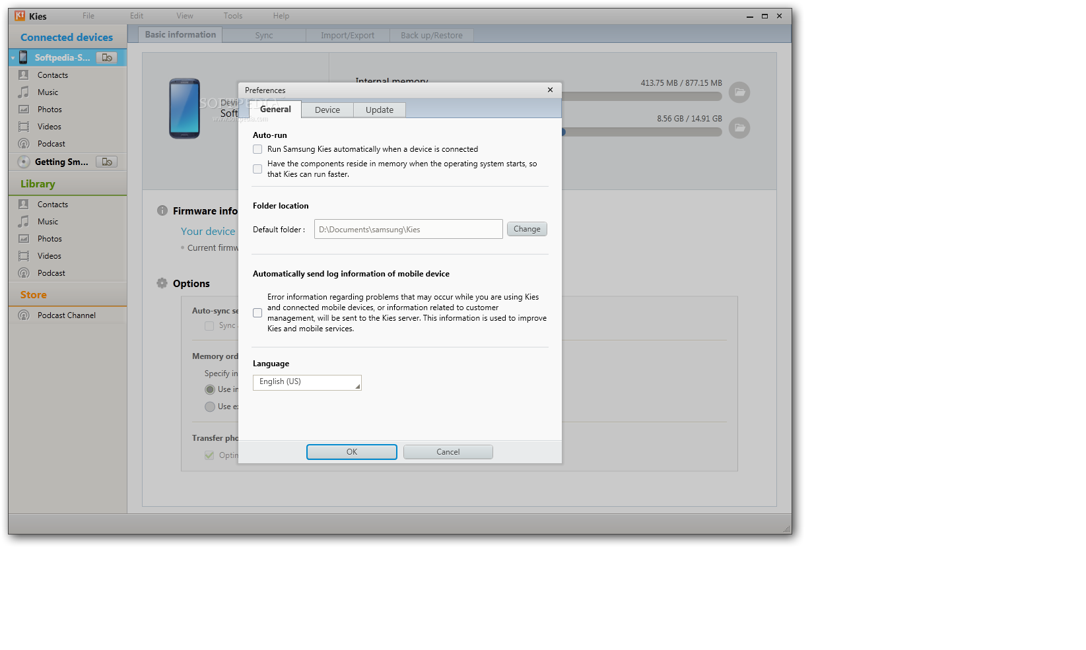Open the Help menu
Image resolution: width=1086 pixels, height=650 pixels.
tap(281, 16)
